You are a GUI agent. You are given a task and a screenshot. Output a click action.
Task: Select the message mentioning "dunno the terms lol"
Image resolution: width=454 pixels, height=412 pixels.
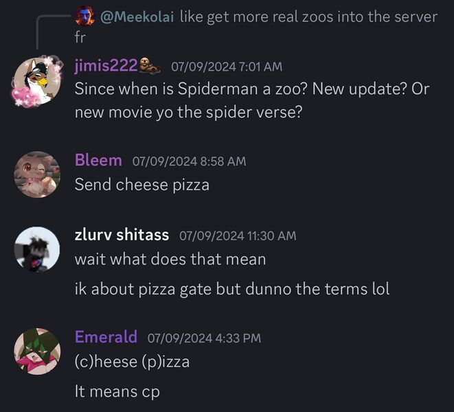231,289
